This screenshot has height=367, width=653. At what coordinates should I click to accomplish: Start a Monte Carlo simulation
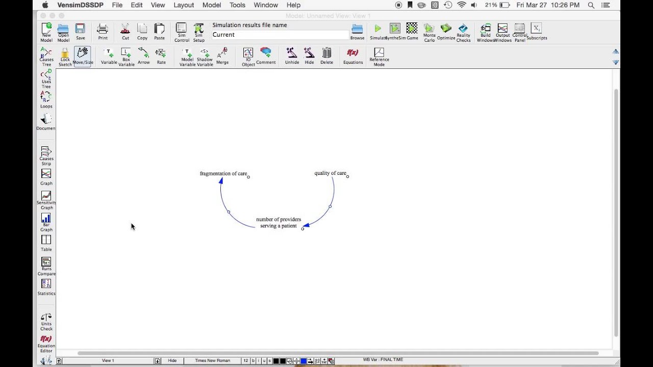click(430, 32)
